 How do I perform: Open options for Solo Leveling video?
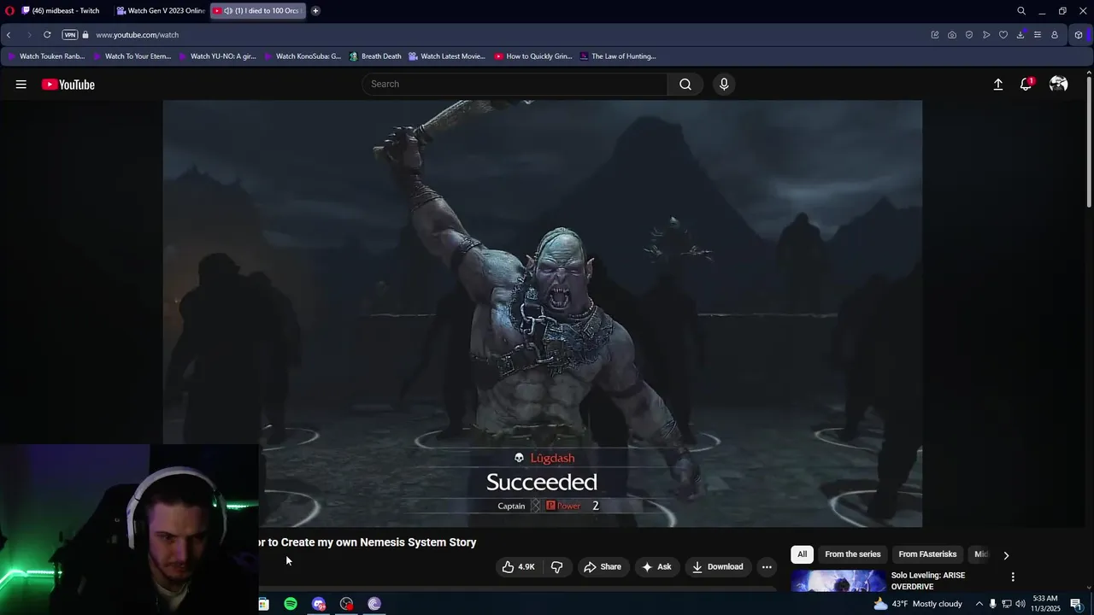[x=1013, y=577]
